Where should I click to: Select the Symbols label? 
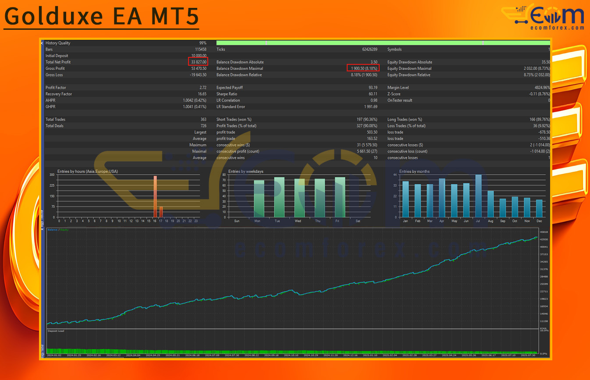coord(395,49)
